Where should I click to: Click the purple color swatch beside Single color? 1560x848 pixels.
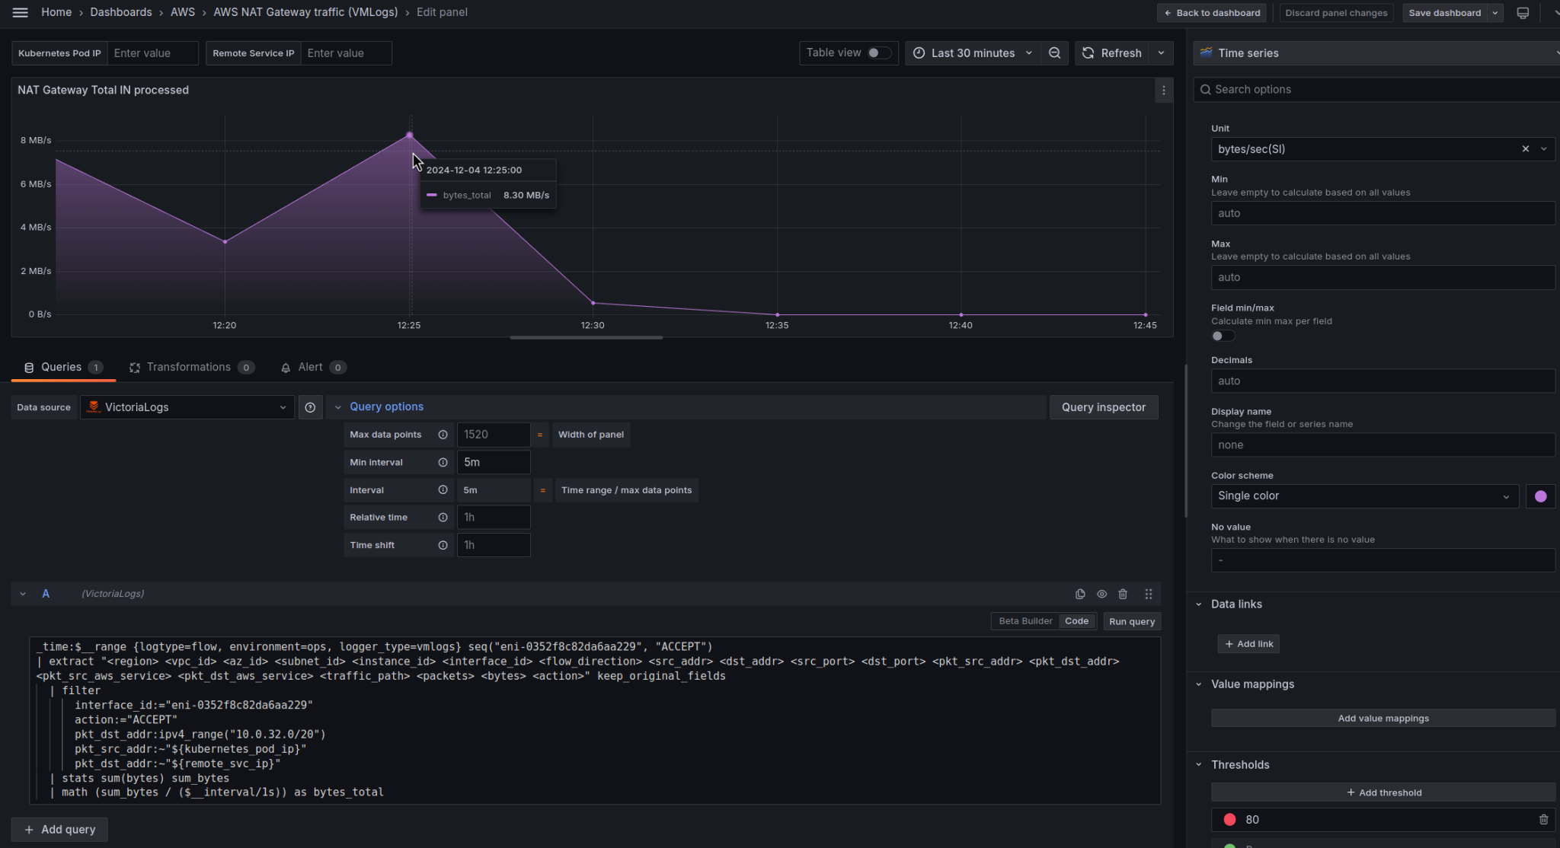coord(1540,496)
